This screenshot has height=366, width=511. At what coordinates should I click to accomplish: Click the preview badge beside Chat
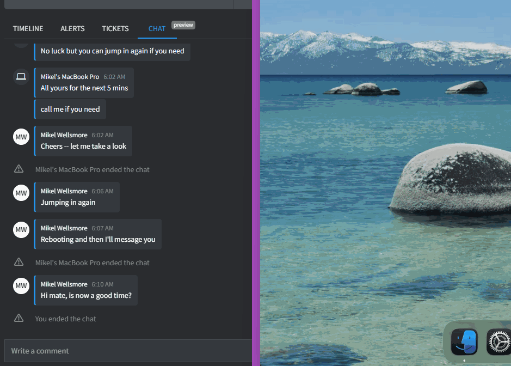(183, 25)
